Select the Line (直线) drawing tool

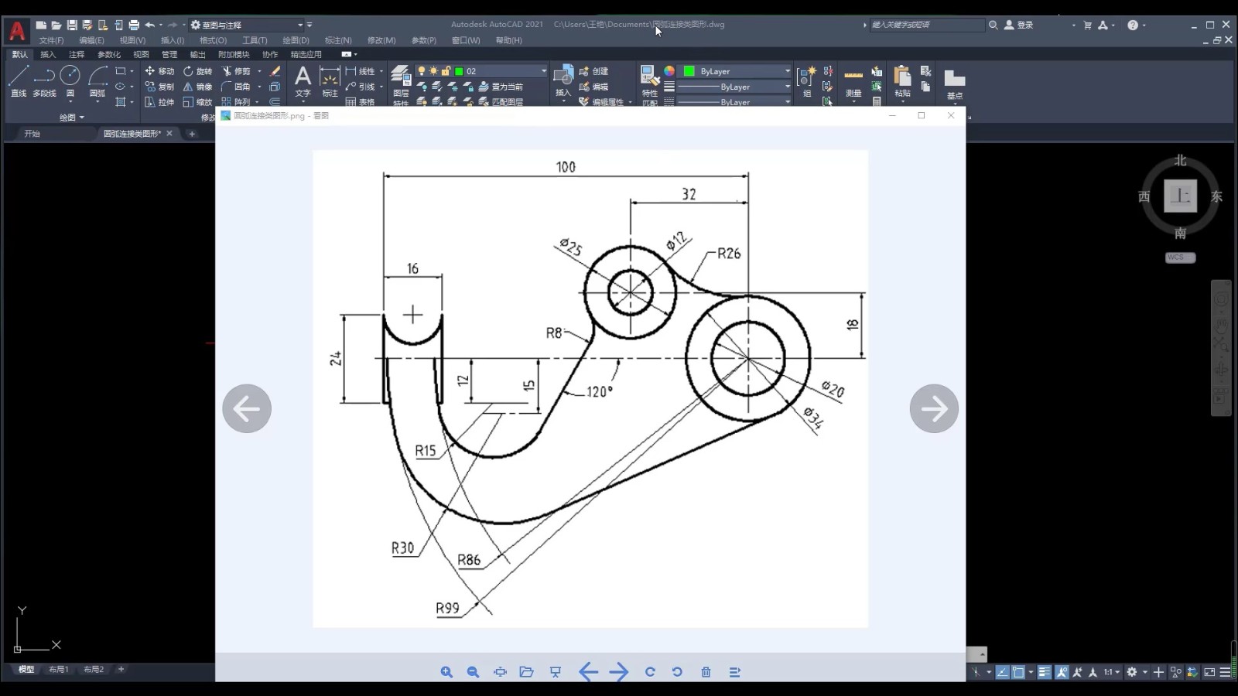[x=19, y=80]
